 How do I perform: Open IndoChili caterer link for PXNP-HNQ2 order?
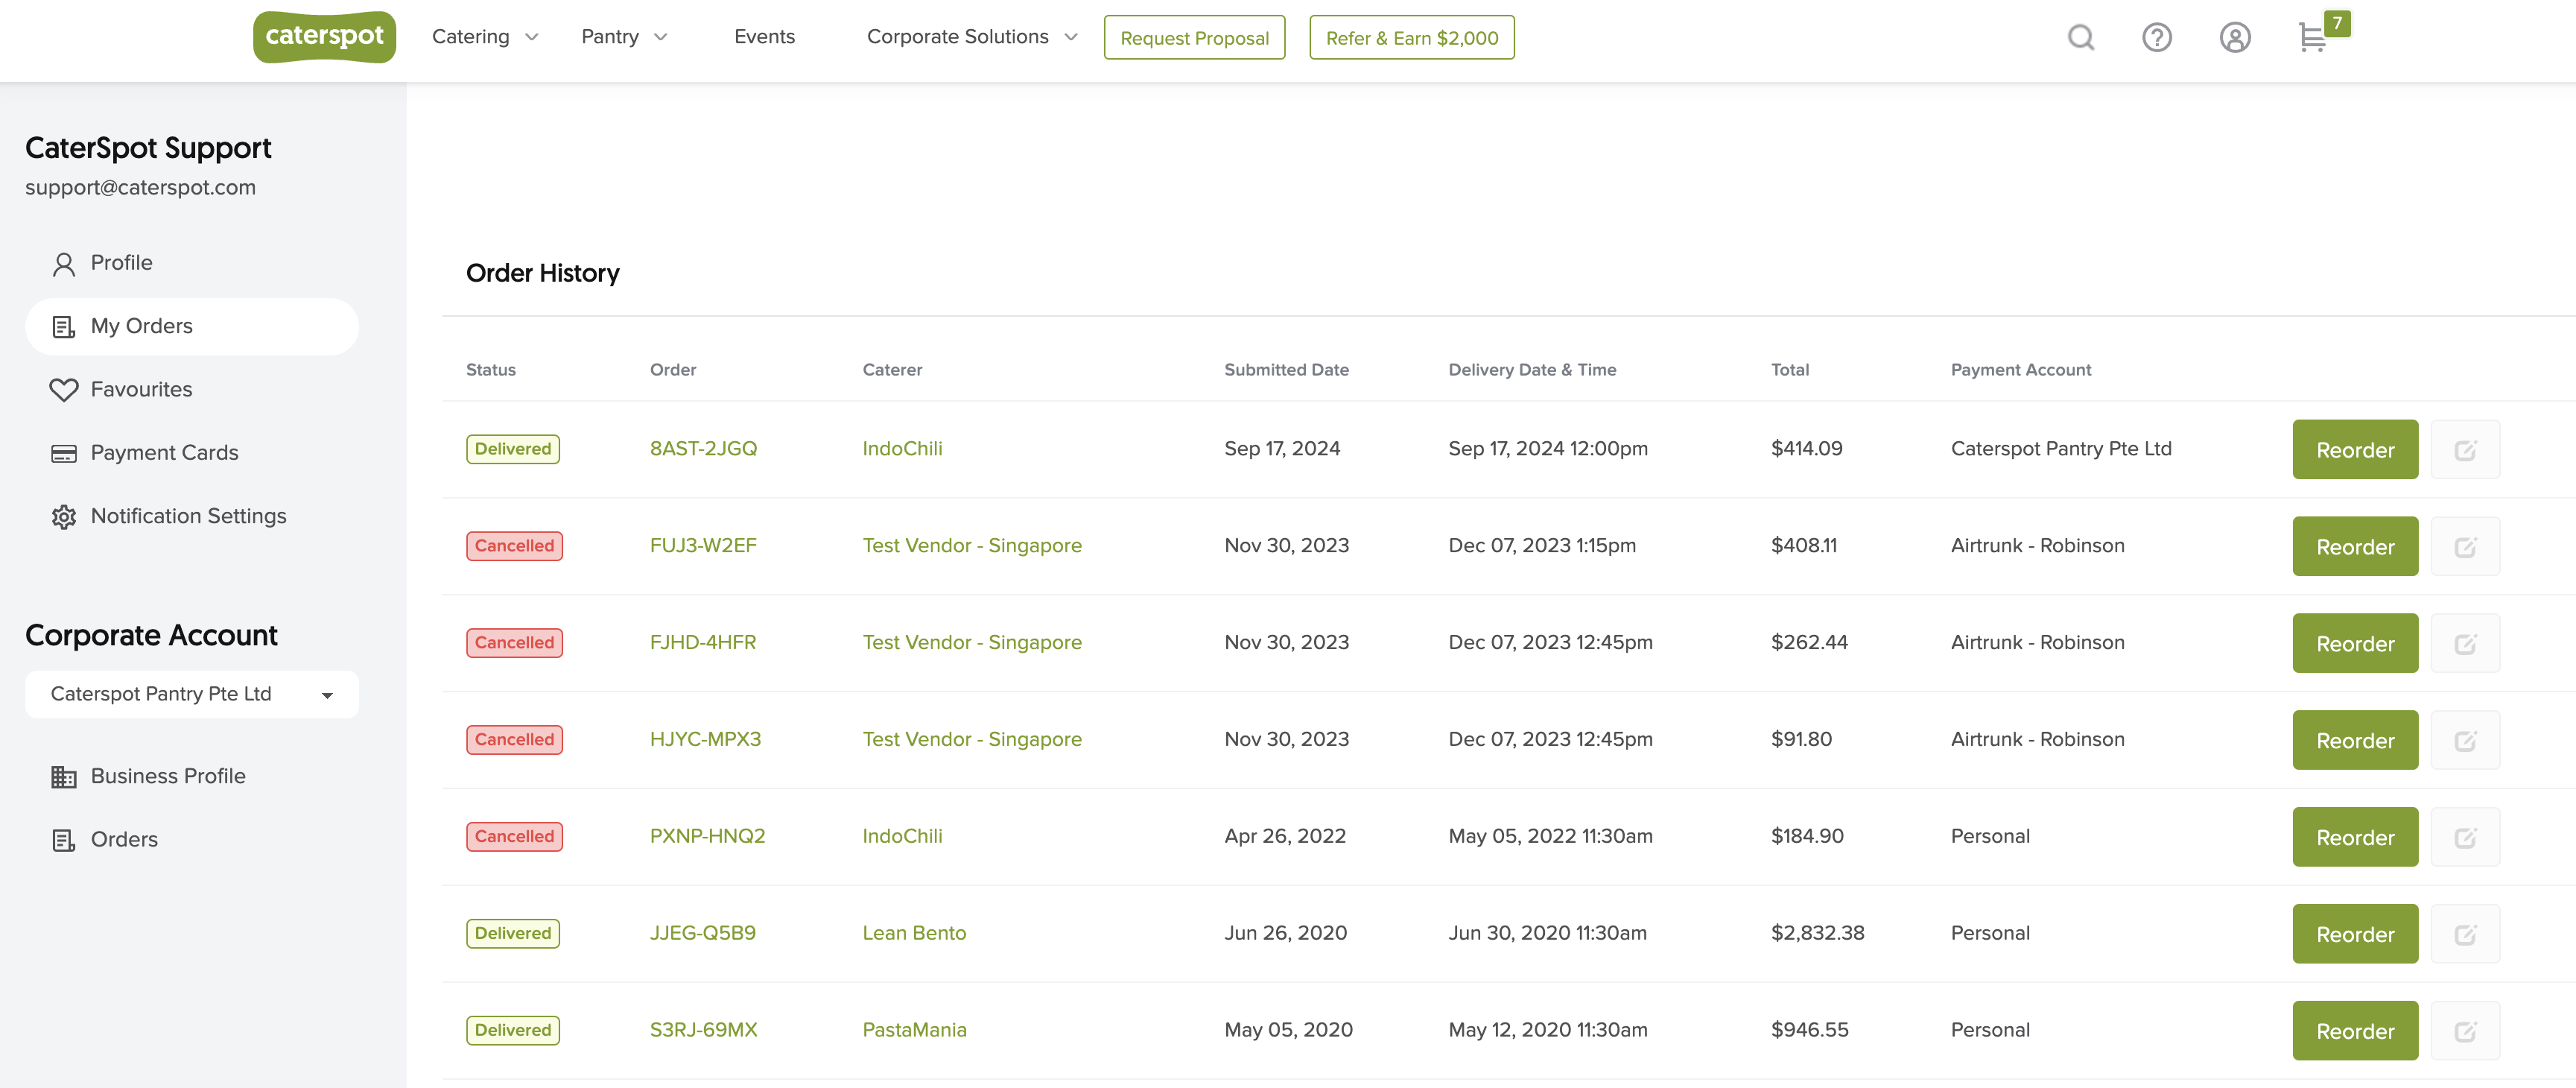[902, 837]
